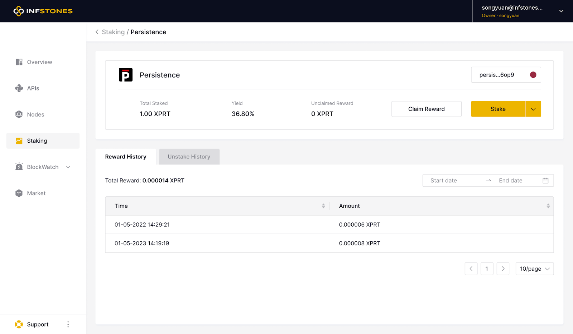573x334 pixels.
Task: Click page number 1 button
Action: pyautogui.click(x=487, y=269)
